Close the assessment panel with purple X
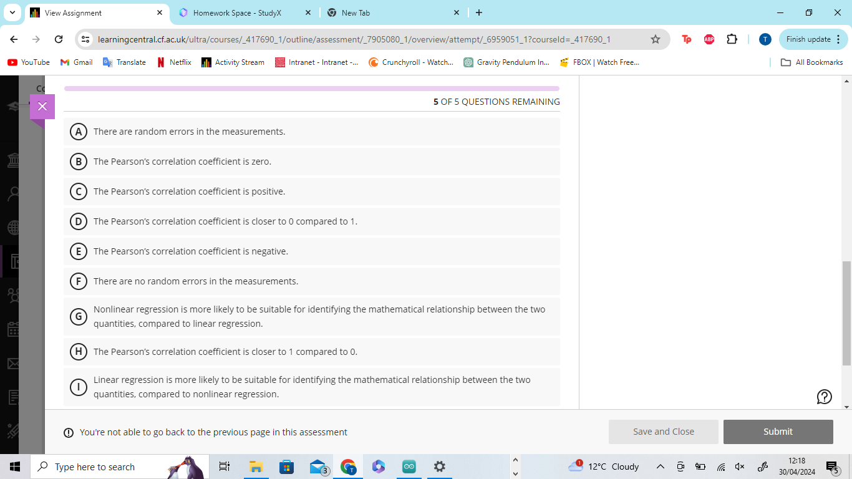This screenshot has width=852, height=479. coord(42,107)
